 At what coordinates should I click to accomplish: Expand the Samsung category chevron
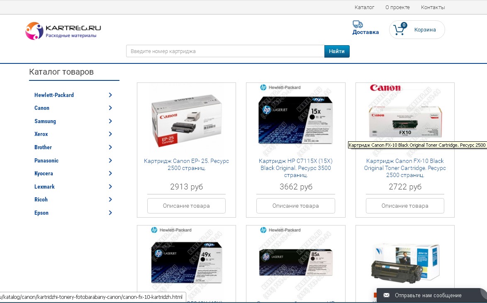point(110,121)
